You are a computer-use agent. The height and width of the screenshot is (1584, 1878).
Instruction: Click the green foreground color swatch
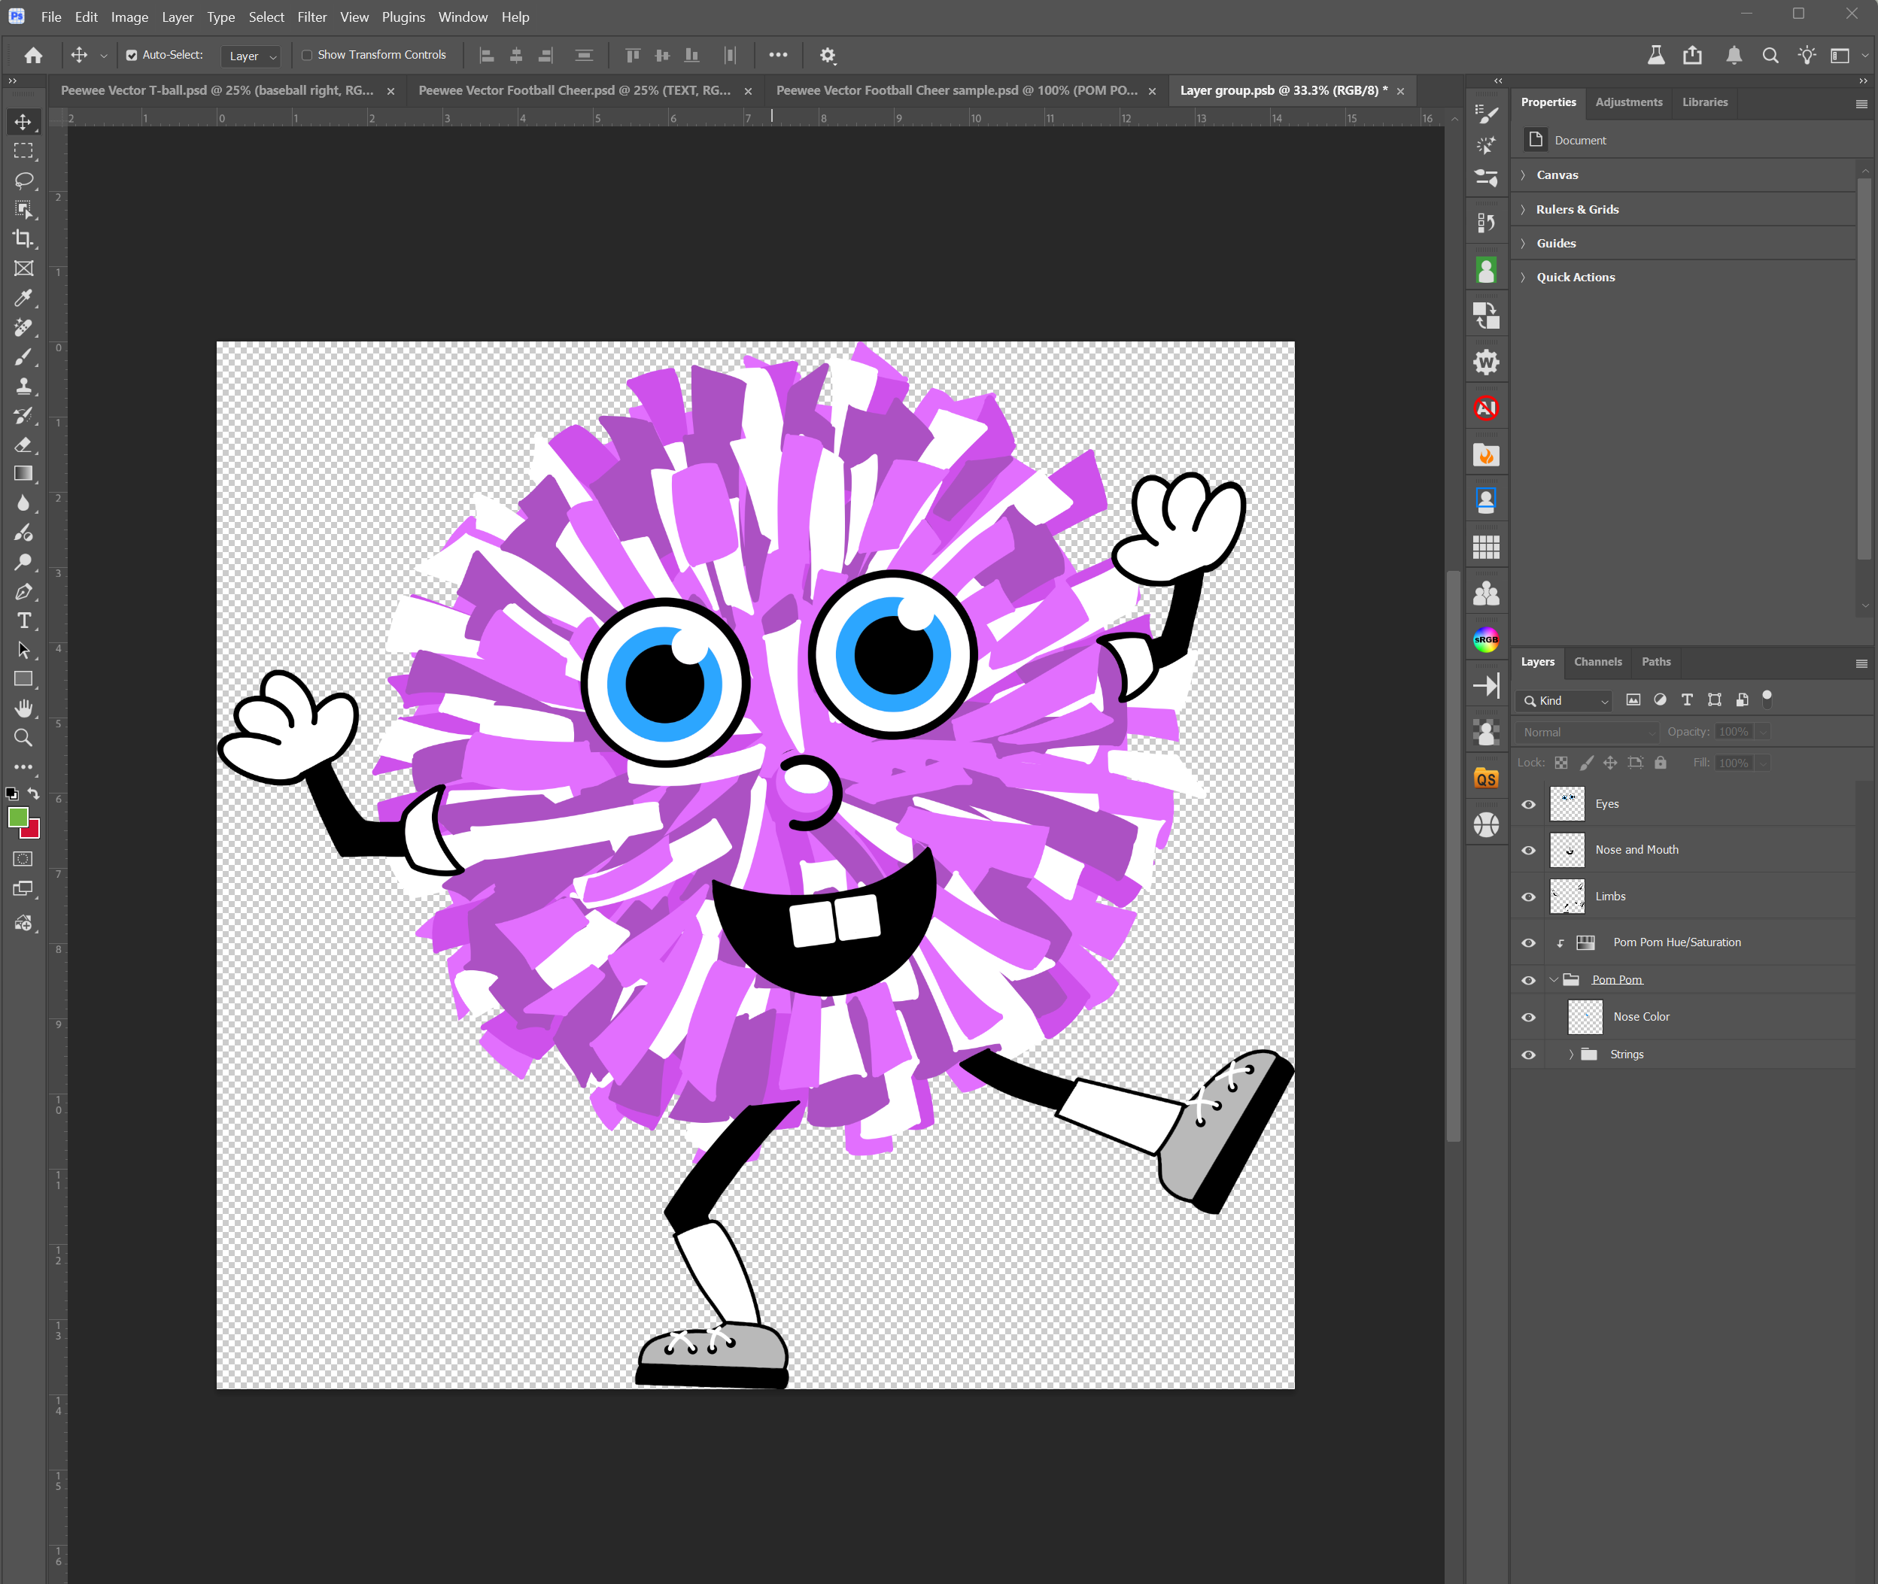tap(17, 816)
